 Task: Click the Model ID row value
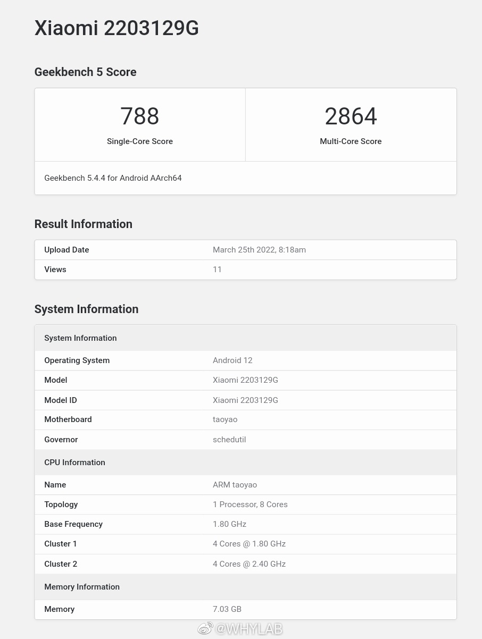(x=245, y=400)
